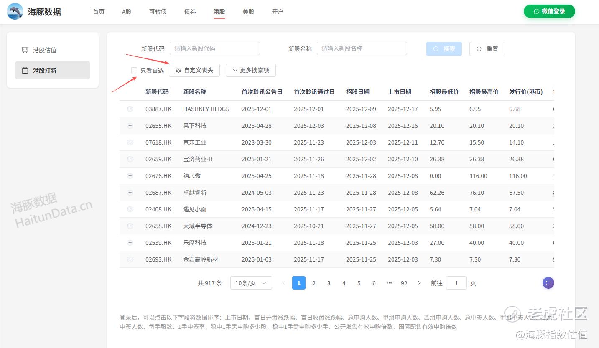Focus the 新股代码 input field
The width and height of the screenshot is (599, 348).
(x=214, y=48)
